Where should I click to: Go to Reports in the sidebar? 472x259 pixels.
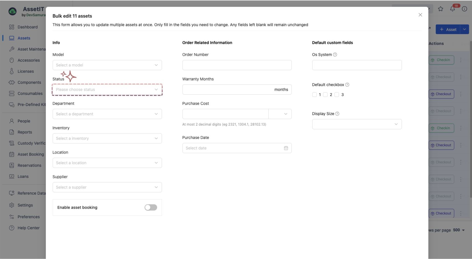tap(25, 132)
